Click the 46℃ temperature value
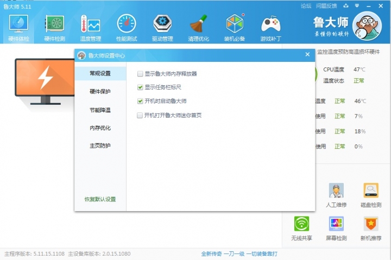 (x=361, y=101)
